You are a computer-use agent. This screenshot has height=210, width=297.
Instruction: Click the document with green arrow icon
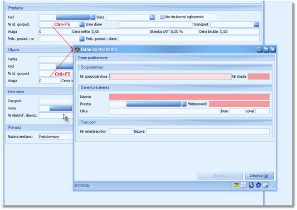[266, 185]
